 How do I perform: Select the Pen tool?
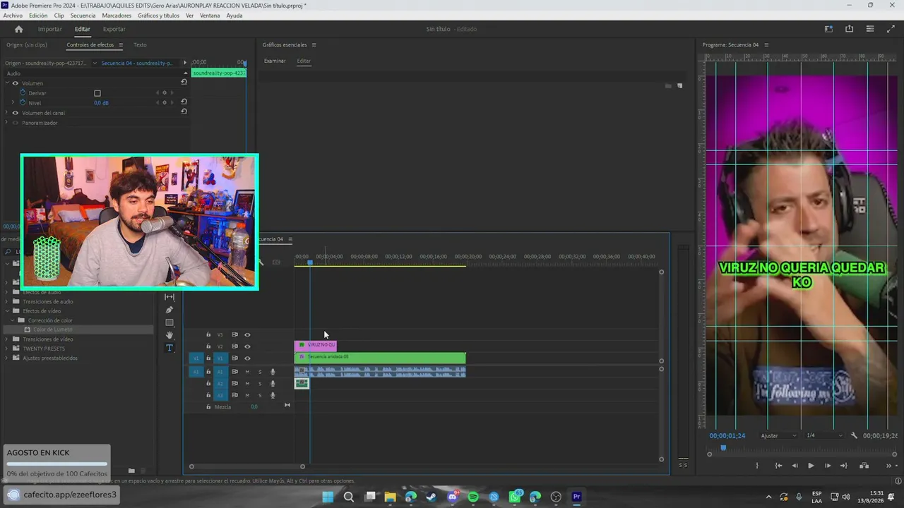tap(169, 310)
